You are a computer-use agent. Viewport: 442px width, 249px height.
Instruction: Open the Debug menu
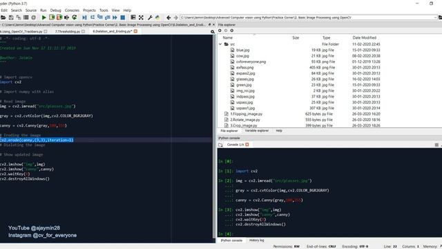55,10
